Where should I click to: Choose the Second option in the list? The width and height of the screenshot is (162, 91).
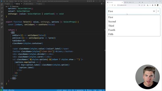tap(134, 21)
